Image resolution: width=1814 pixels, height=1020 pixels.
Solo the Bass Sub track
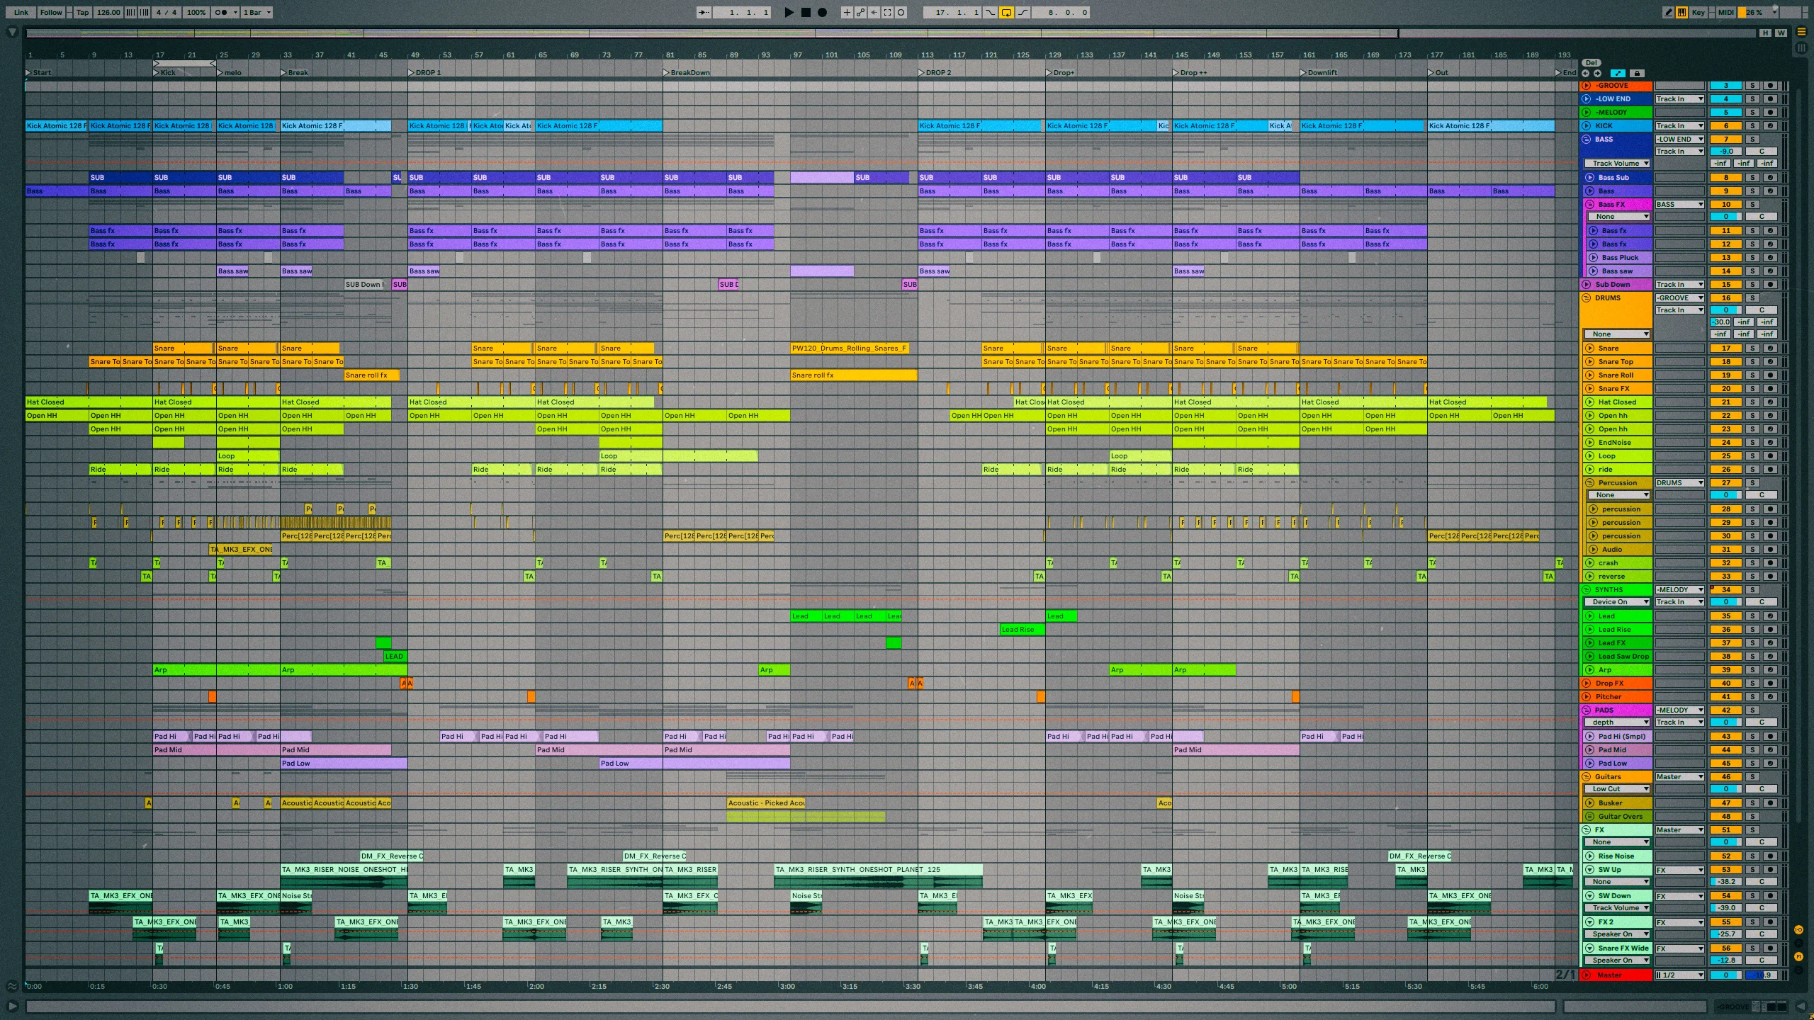point(1752,178)
